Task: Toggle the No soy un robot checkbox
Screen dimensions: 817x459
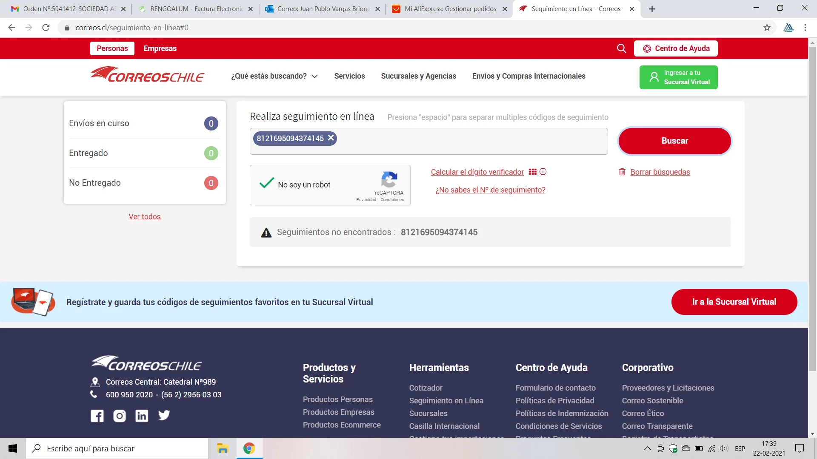Action: click(x=267, y=184)
